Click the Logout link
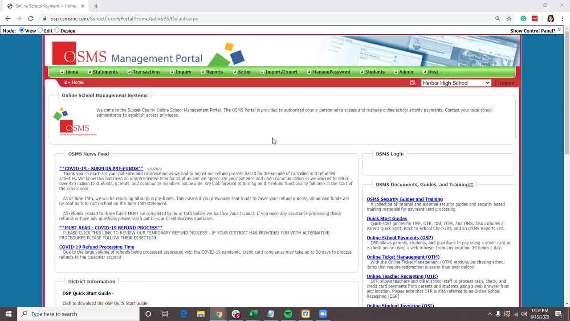Screen dimensions: 570x321 [507, 83]
